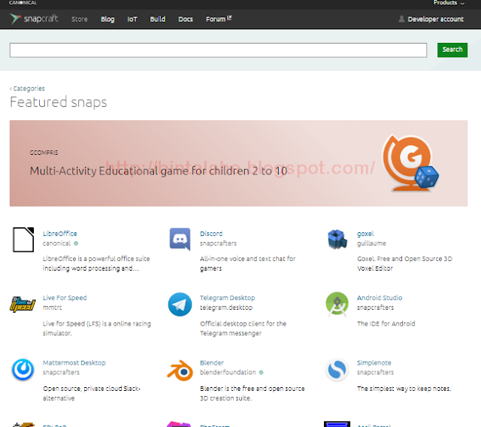The width and height of the screenshot is (481, 427).
Task: Open the Android Studio title link
Action: tap(380, 298)
